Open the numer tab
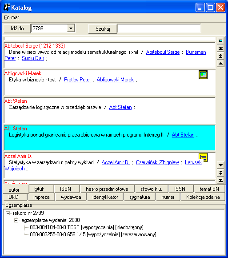 [x=168, y=197]
